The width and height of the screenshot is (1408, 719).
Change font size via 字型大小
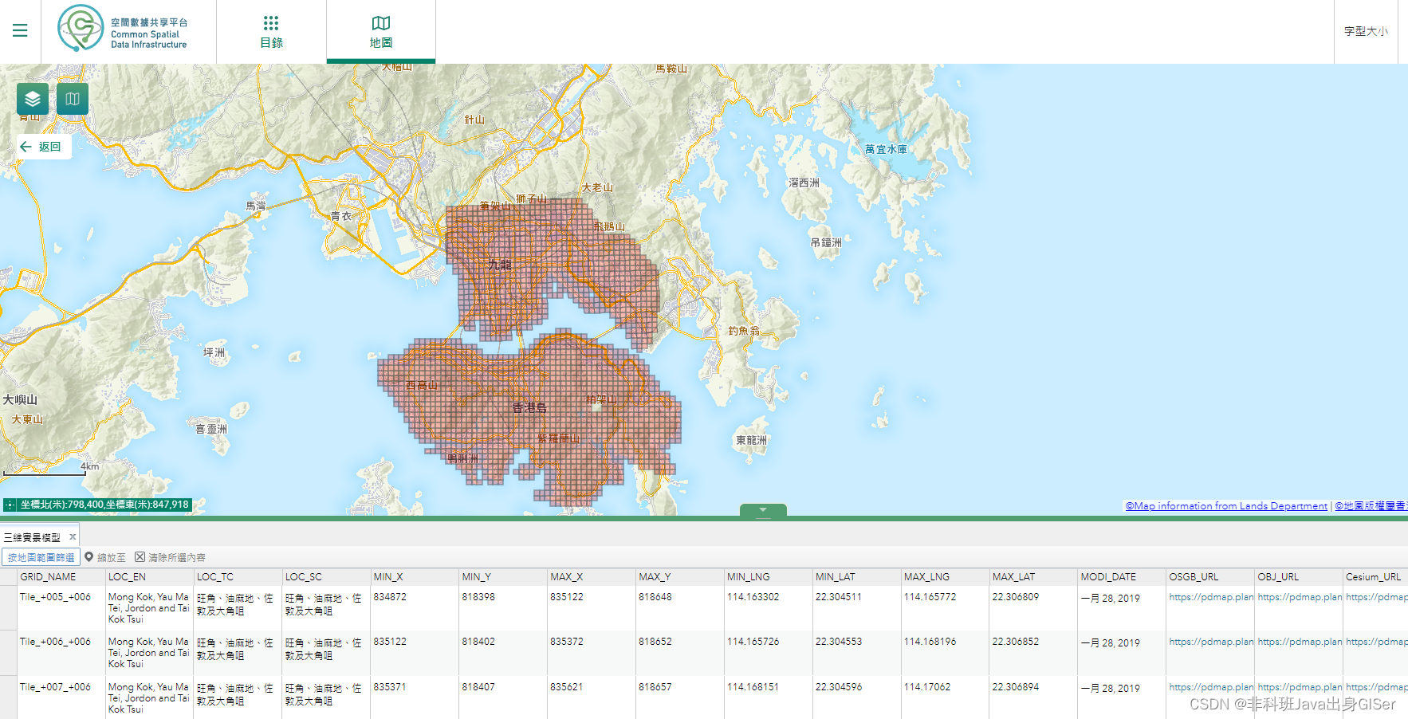tap(1366, 31)
